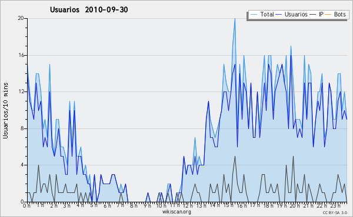Click the y-axis value 4
Screen dimensions: 353x217
[22, 165]
